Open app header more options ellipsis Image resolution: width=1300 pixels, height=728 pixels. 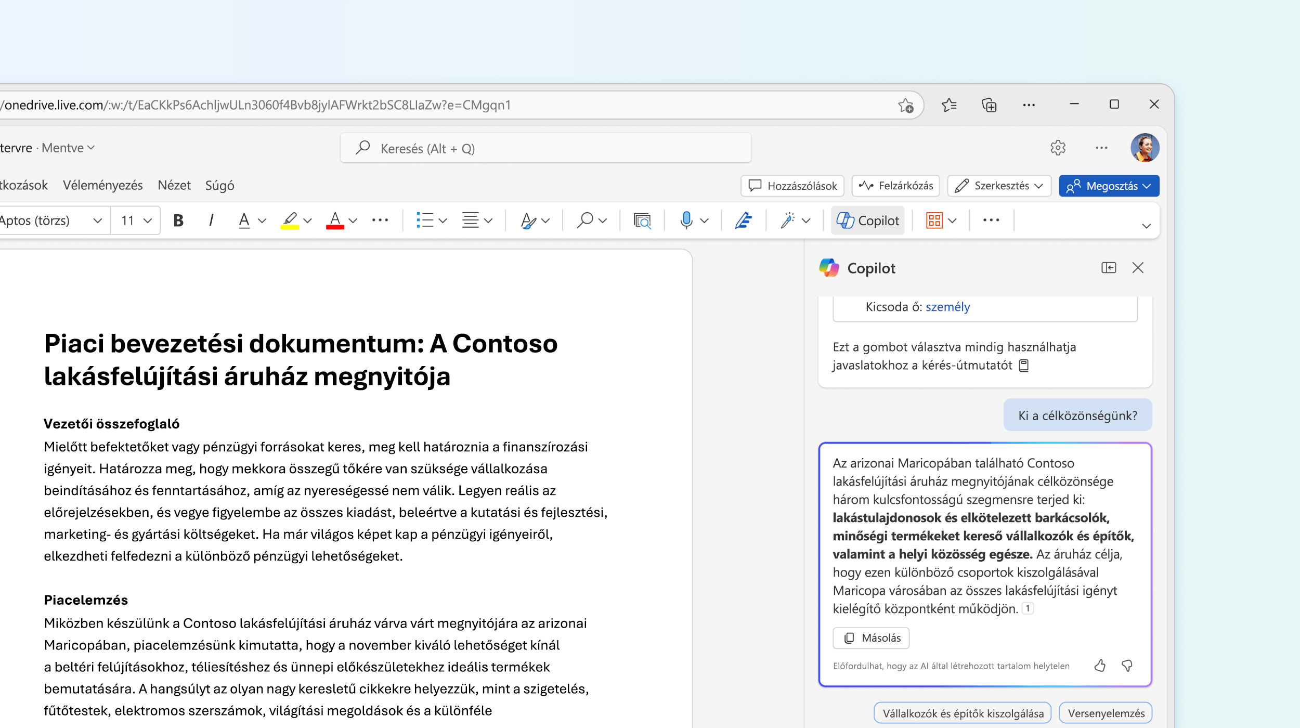click(x=1101, y=148)
